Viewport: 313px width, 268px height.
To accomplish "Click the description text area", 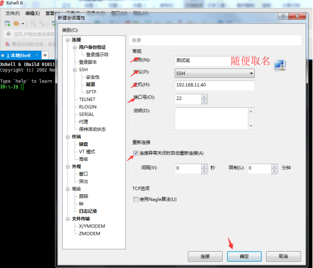I will [x=212, y=118].
